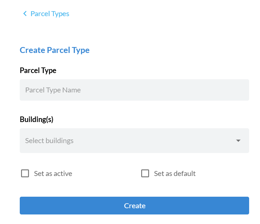Click the 'Set as default' label text
The image size is (260, 224).
pos(175,173)
